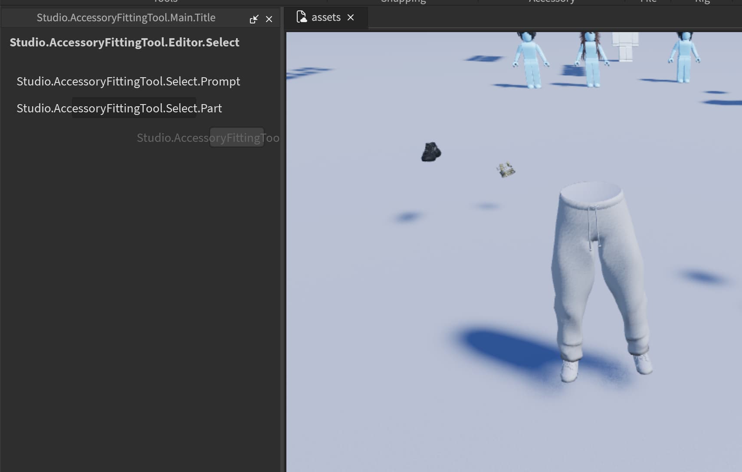This screenshot has height=472, width=742.
Task: Open the Accessory ribbon section
Action: point(552,1)
